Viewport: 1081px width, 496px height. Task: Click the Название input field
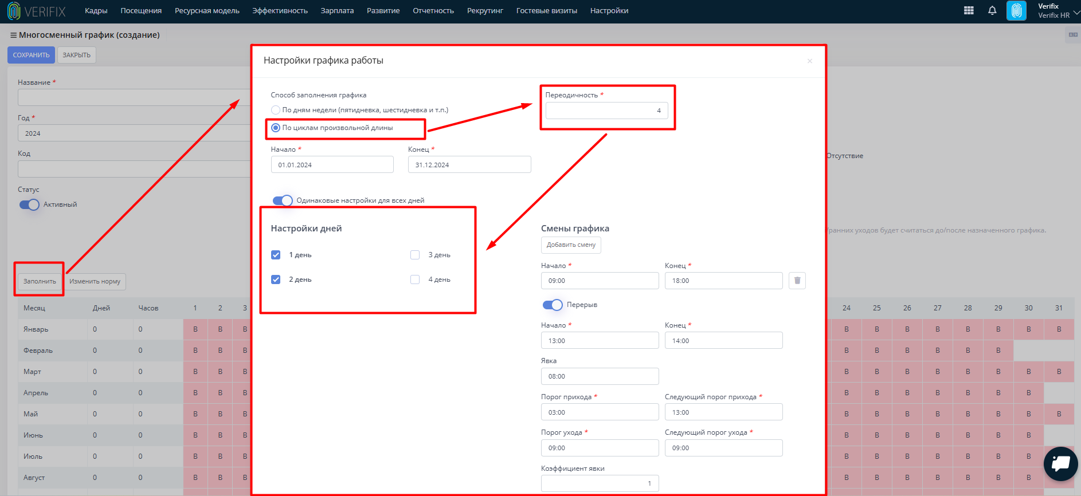(135, 97)
